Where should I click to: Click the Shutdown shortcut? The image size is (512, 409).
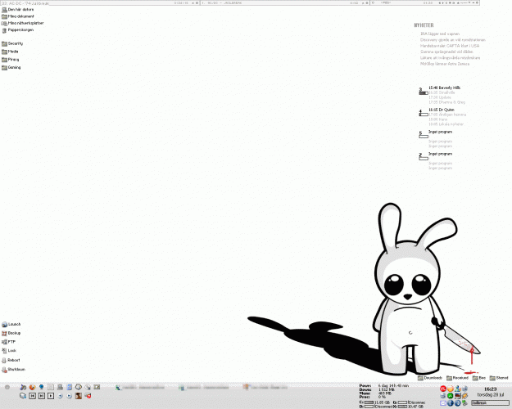(x=15, y=369)
